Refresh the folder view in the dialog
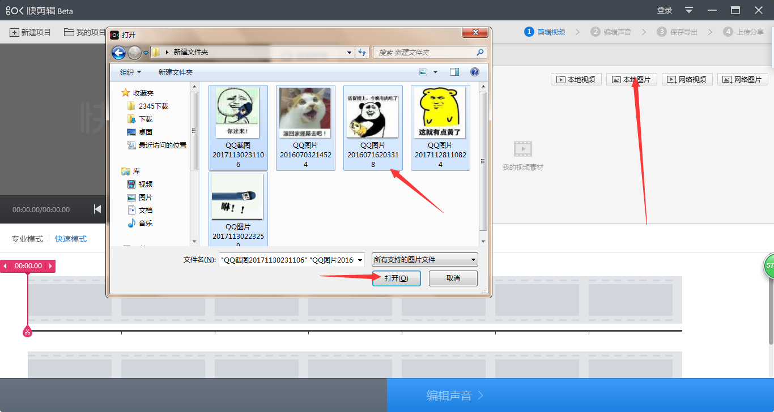The width and height of the screenshot is (774, 412). 362,52
